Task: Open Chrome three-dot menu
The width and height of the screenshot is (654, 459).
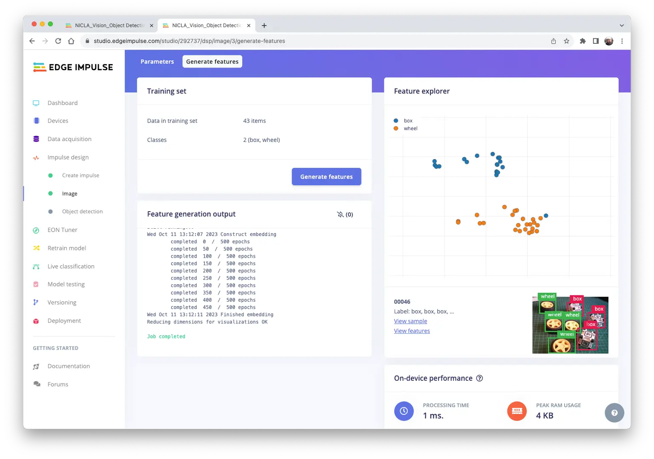Action: pos(622,41)
